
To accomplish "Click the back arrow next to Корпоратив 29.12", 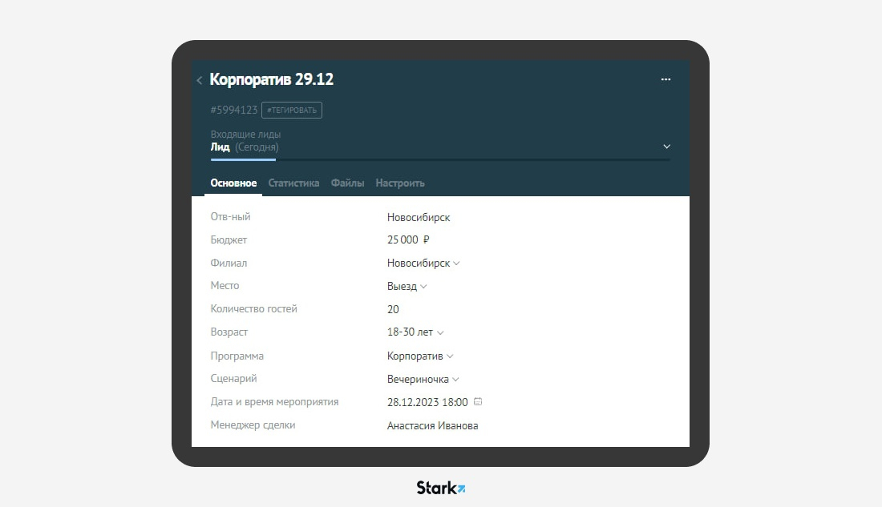I will [x=199, y=80].
